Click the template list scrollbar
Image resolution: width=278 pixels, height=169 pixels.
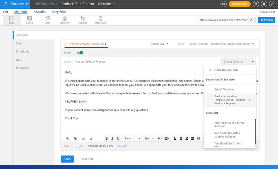point(255,131)
